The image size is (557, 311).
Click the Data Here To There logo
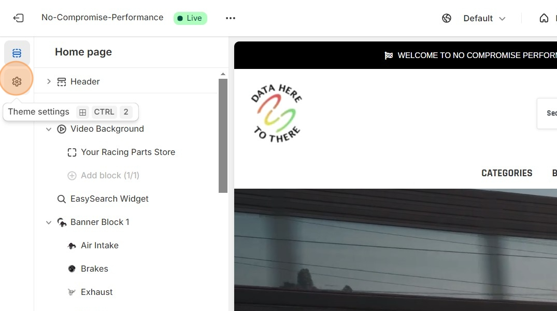(277, 114)
